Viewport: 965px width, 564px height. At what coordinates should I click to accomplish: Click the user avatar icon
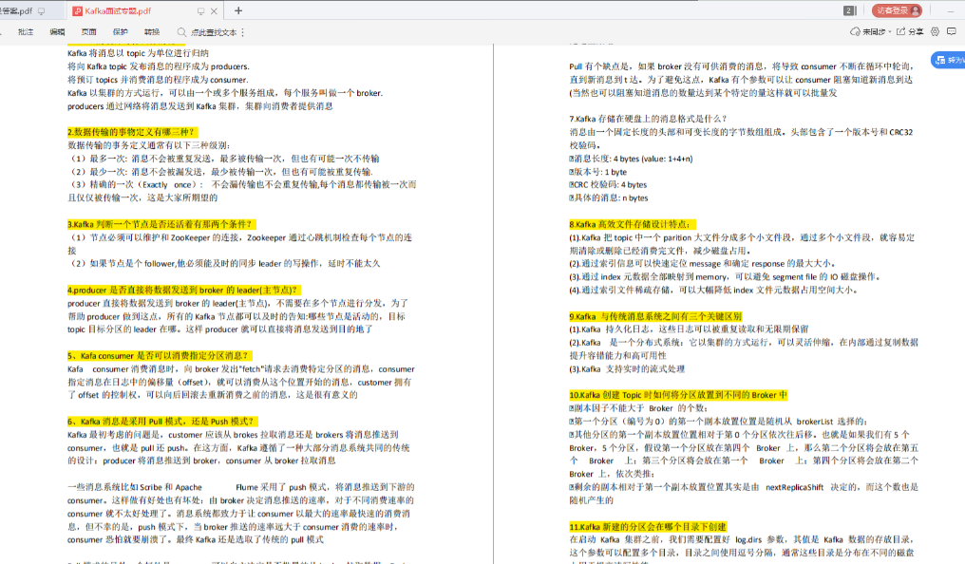click(x=916, y=10)
